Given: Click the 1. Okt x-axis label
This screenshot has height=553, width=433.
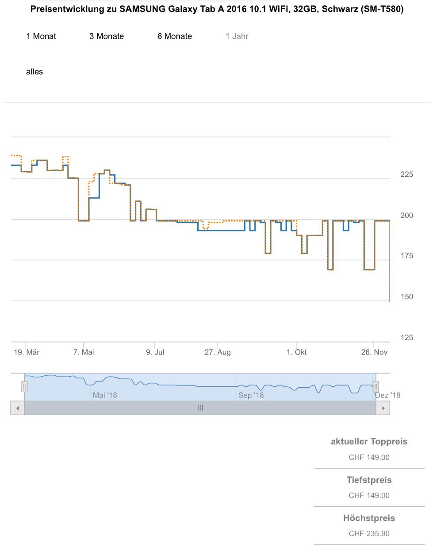Looking at the screenshot, I should point(296,352).
